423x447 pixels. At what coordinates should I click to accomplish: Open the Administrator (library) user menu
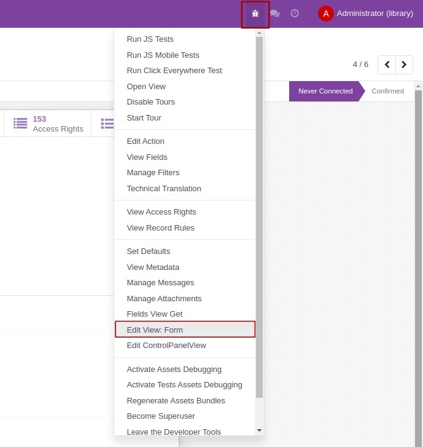point(374,14)
